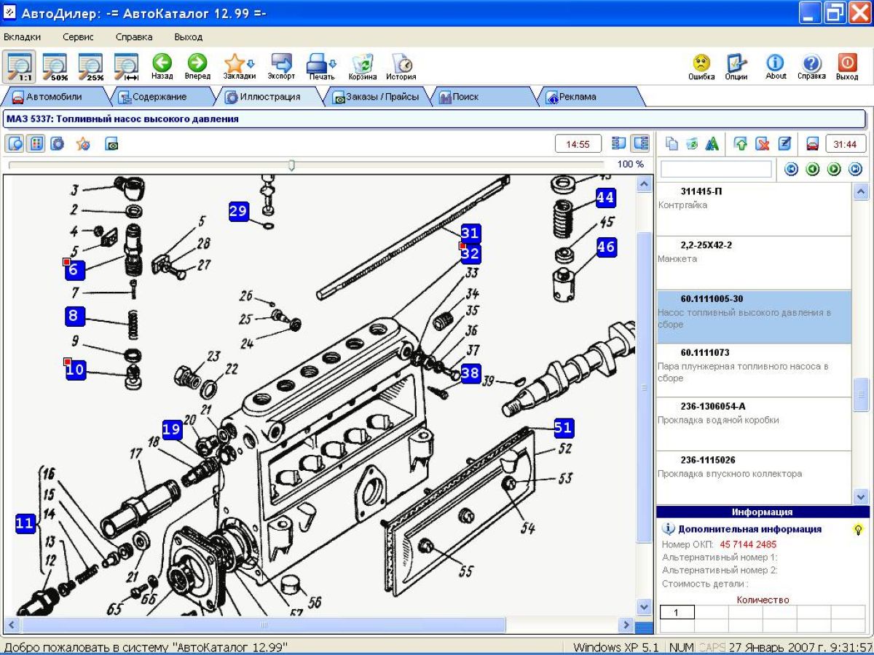
Task: Click the Выход exit toolbar icon
Action: coord(847,66)
